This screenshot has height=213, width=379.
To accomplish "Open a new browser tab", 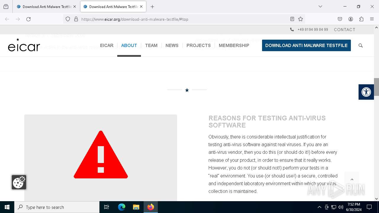I will 152,7.
